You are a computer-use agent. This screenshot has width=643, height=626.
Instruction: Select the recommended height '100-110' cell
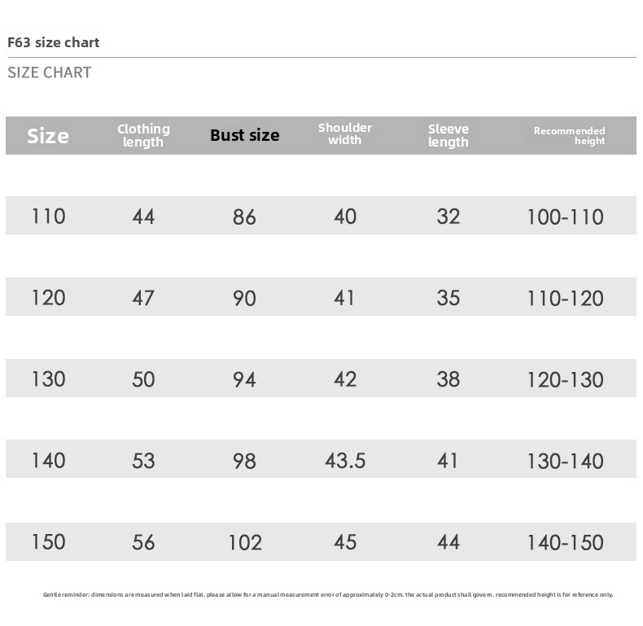[565, 217]
